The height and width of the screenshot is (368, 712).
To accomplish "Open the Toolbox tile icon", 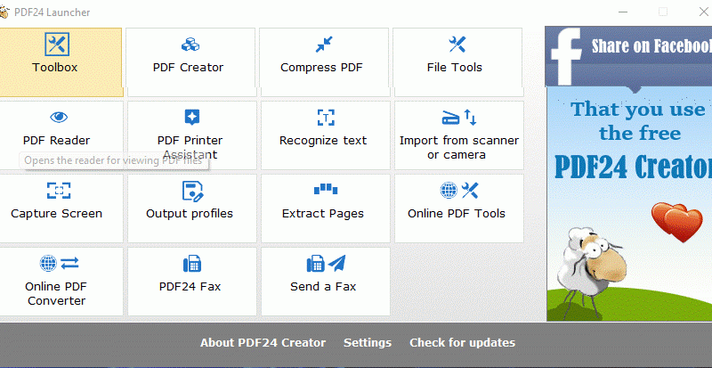I will [57, 45].
